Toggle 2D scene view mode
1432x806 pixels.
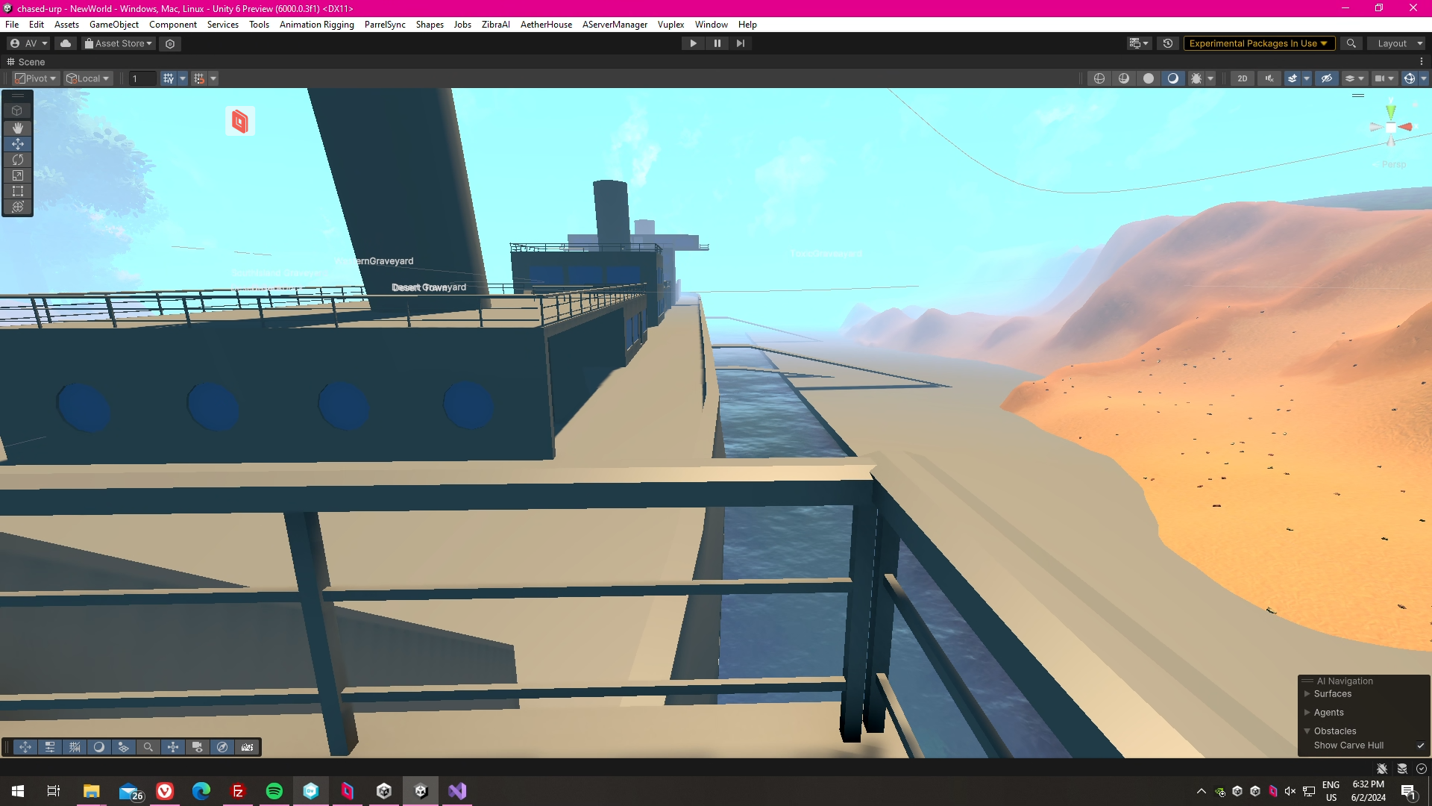point(1243,78)
